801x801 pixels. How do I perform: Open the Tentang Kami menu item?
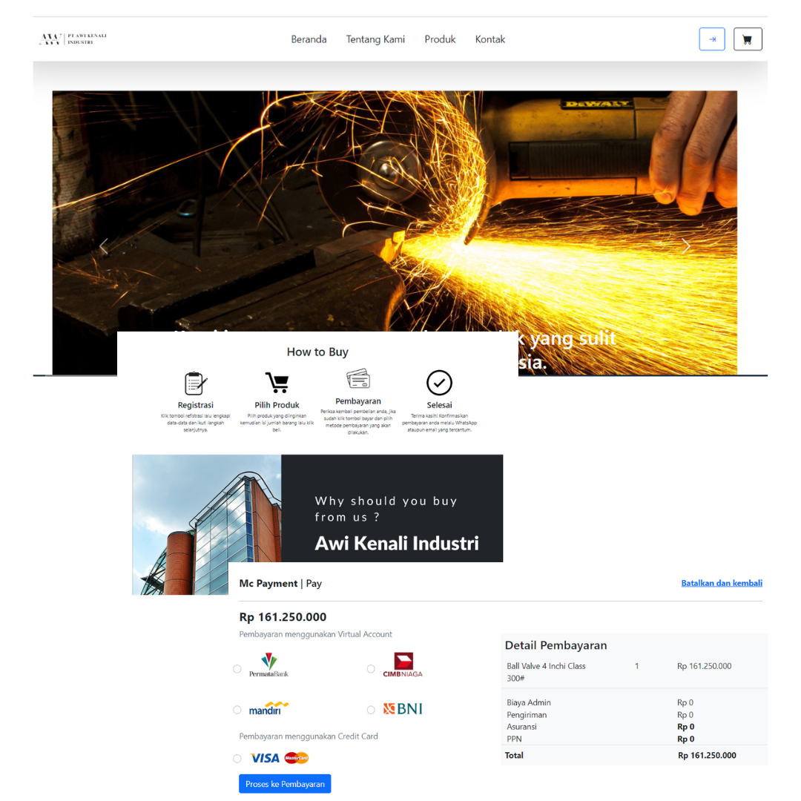tap(375, 39)
